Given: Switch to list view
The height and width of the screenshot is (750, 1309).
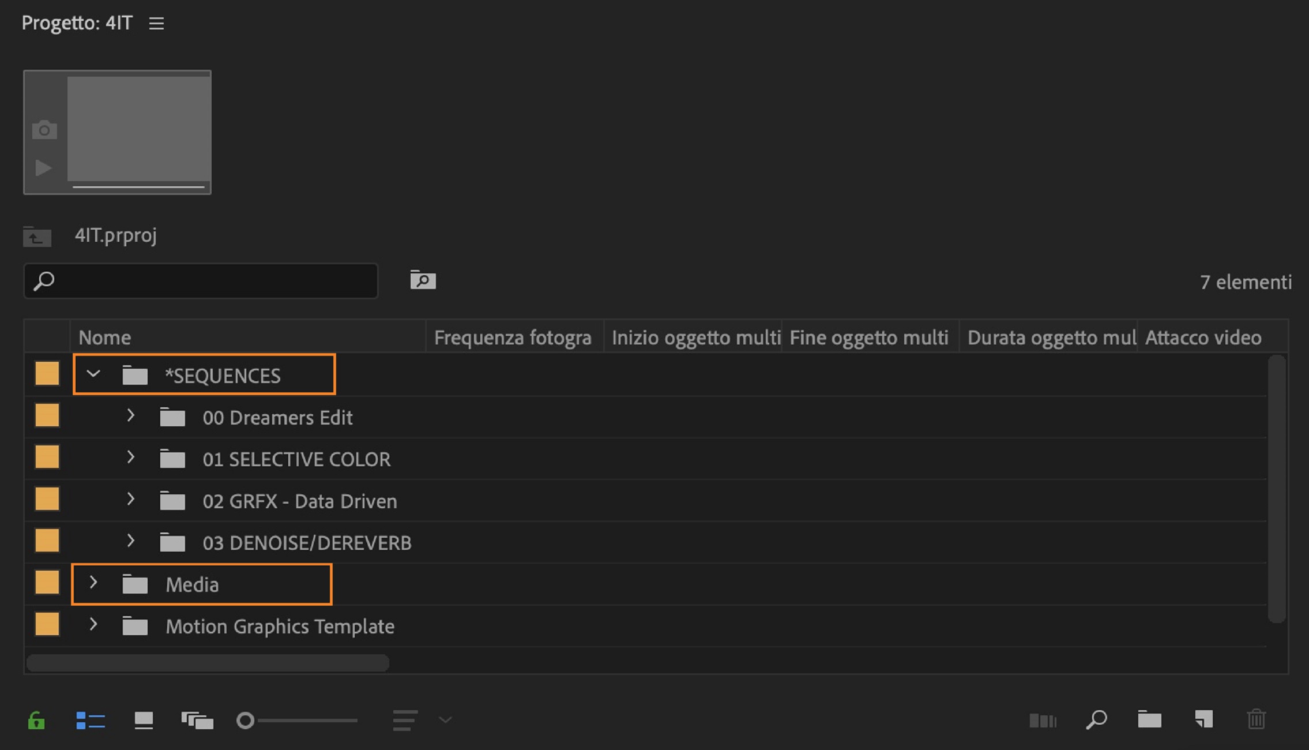Looking at the screenshot, I should click(x=91, y=720).
